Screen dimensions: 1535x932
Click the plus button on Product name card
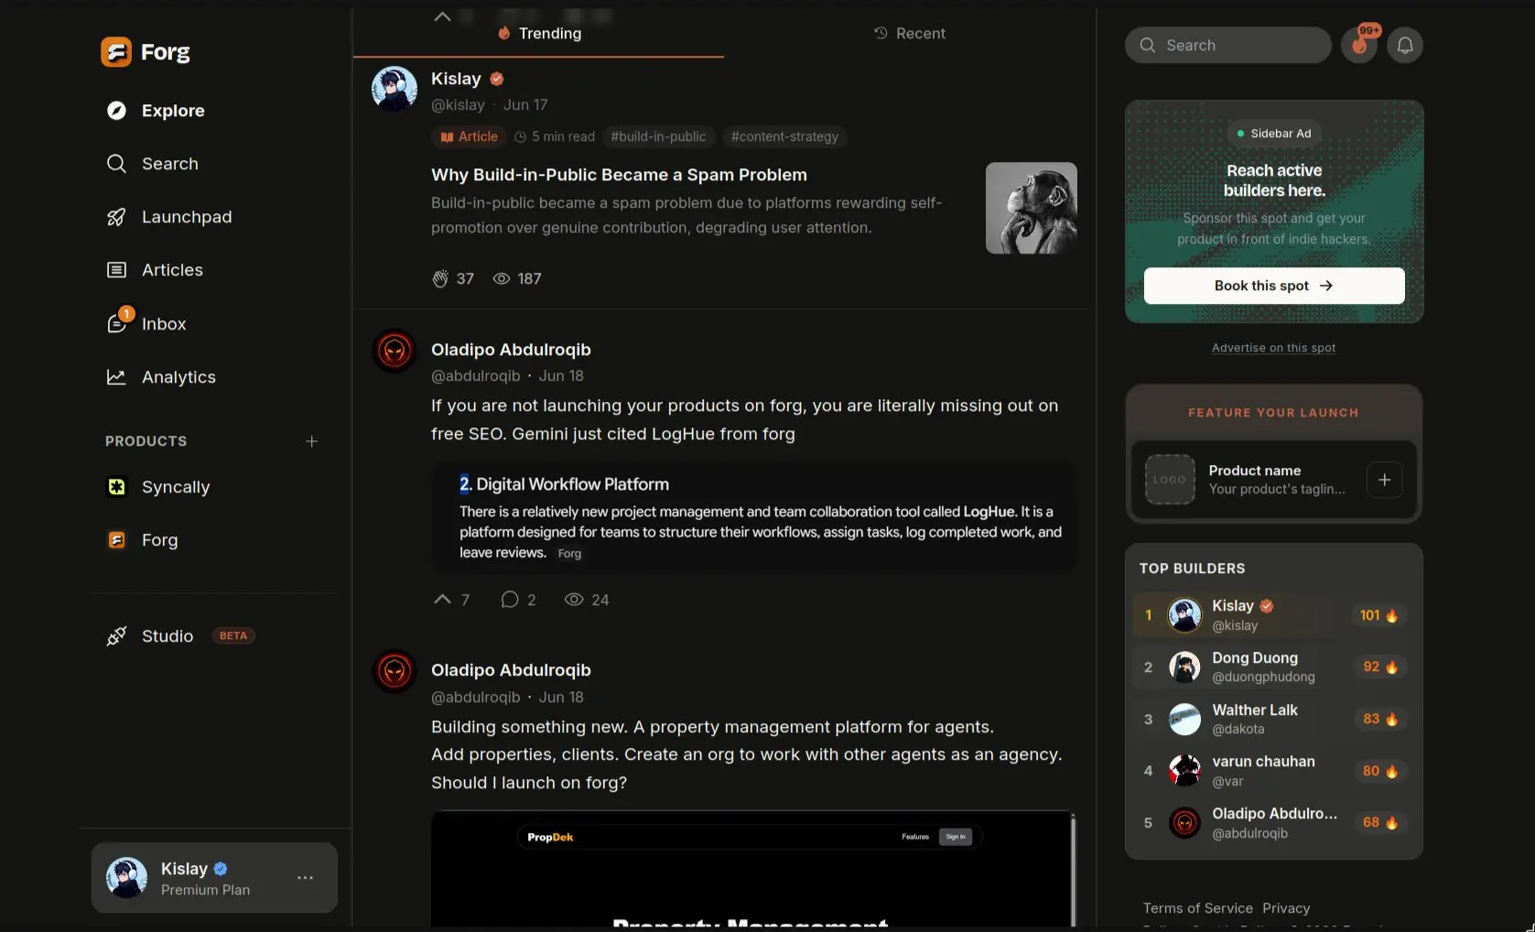pos(1384,480)
